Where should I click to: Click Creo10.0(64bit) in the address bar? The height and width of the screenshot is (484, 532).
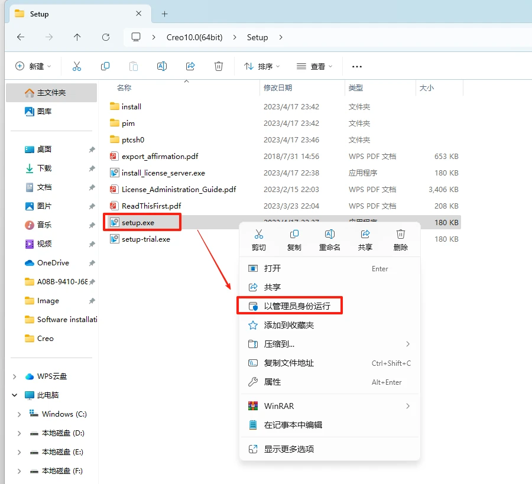tap(194, 37)
